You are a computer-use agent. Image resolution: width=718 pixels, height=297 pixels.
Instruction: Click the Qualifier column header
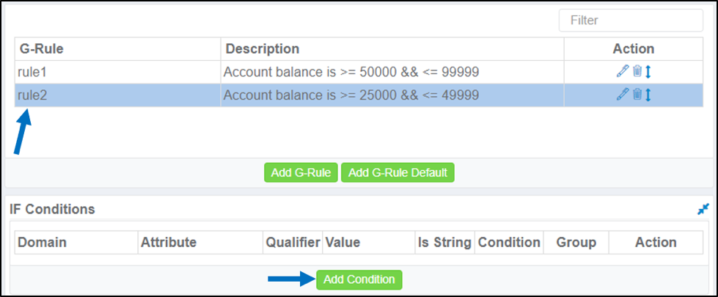(293, 242)
